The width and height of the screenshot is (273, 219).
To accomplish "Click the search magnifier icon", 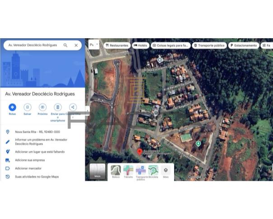I will click(x=65, y=45).
